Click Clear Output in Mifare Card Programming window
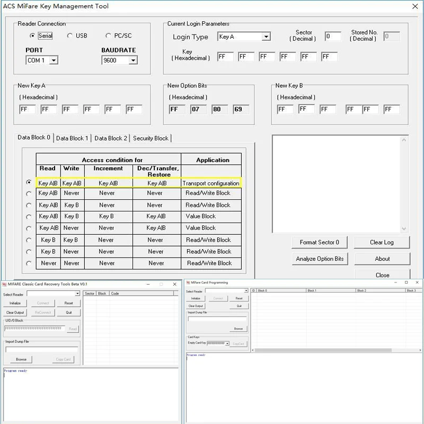This screenshot has height=424, width=424. click(196, 306)
